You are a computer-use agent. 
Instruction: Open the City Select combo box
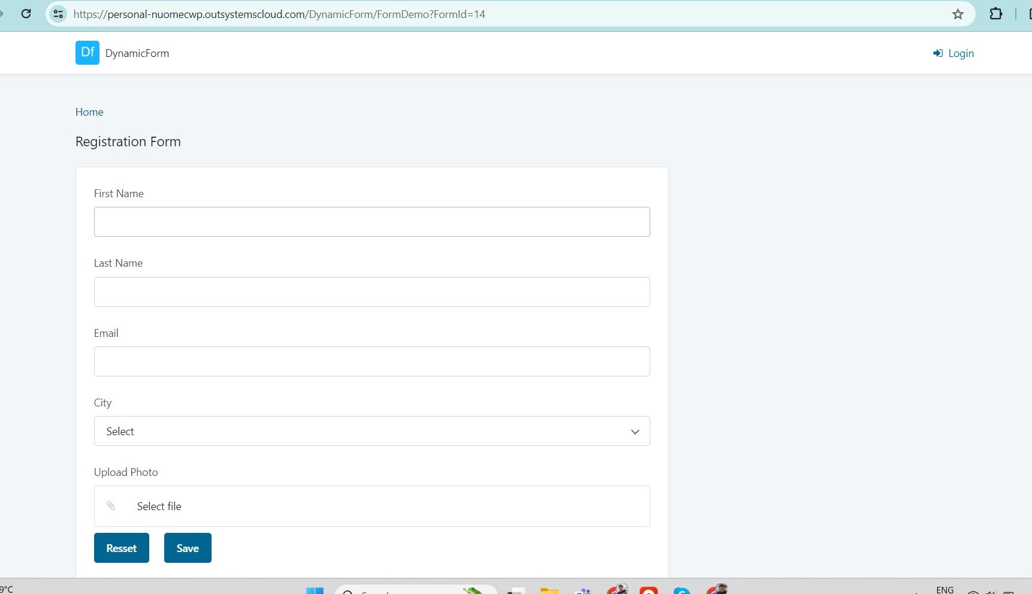pos(372,431)
